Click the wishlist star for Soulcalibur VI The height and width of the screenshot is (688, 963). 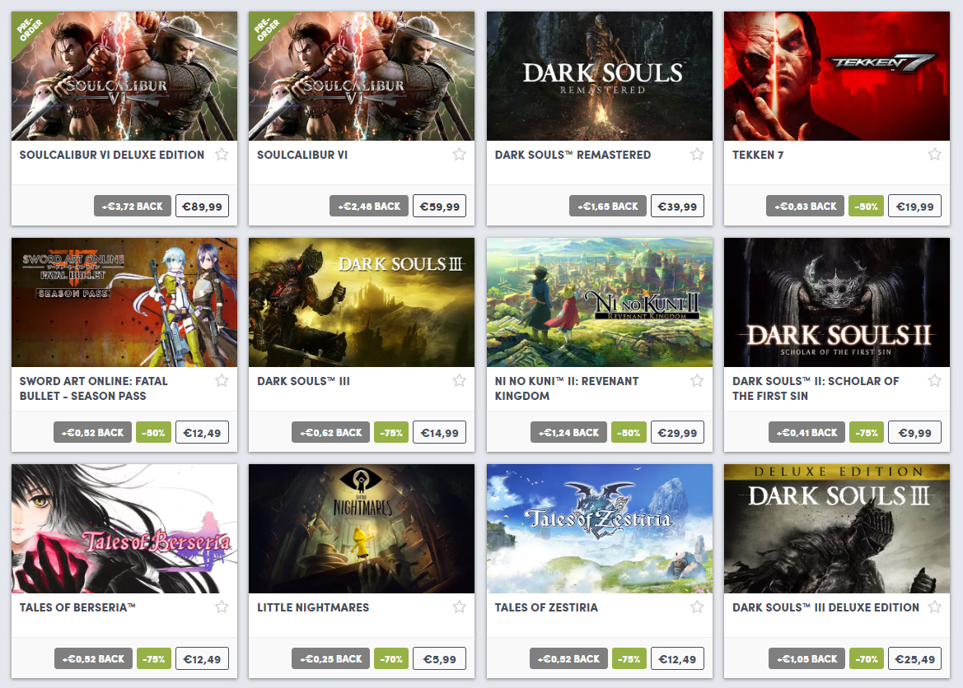460,154
